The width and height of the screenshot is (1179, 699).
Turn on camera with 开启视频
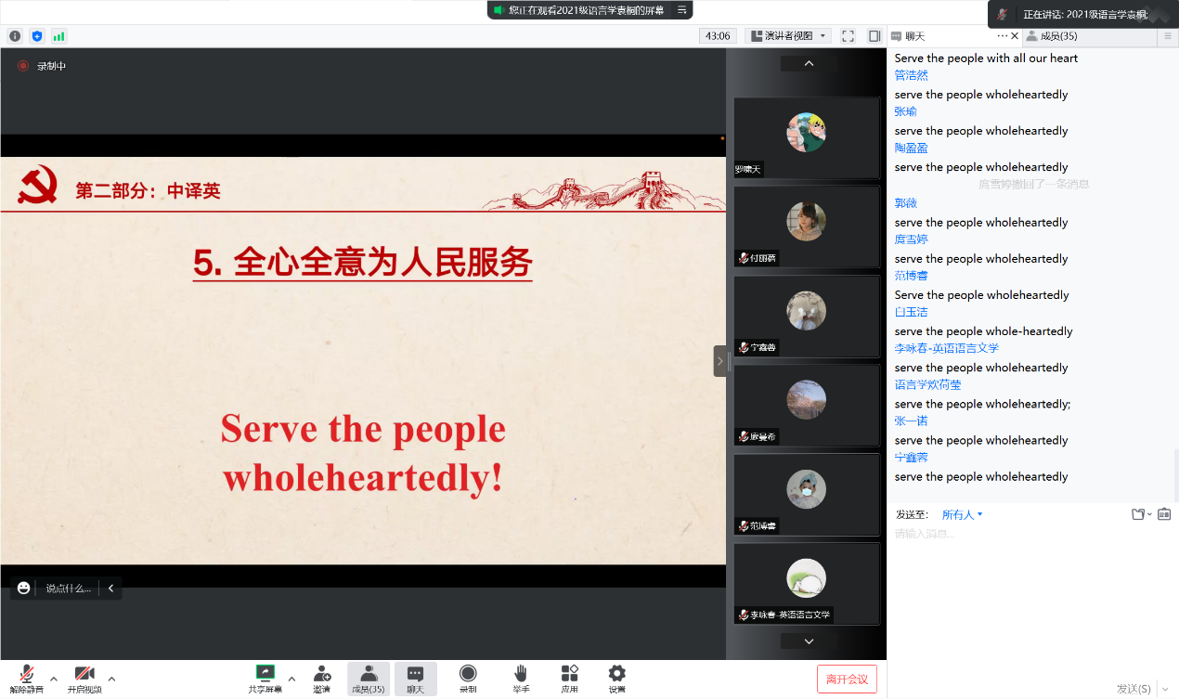point(84,674)
